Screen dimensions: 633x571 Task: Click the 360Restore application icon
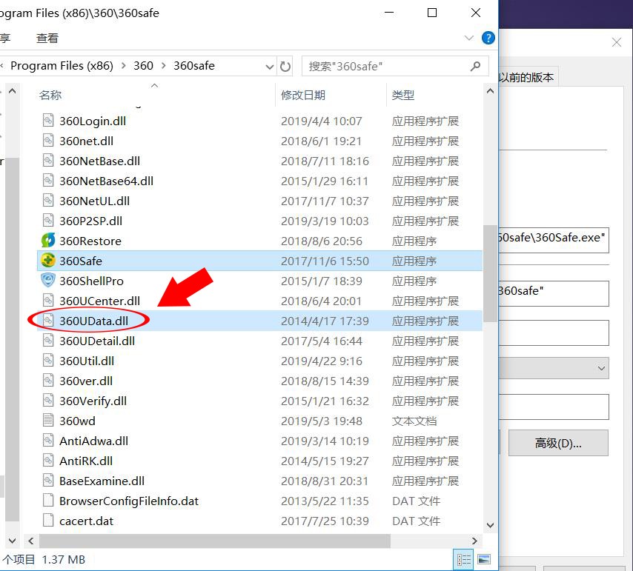click(x=48, y=241)
